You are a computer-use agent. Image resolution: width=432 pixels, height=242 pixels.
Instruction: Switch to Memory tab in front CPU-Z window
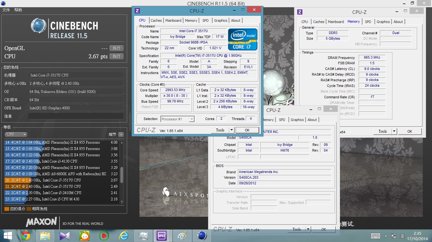coord(191,20)
